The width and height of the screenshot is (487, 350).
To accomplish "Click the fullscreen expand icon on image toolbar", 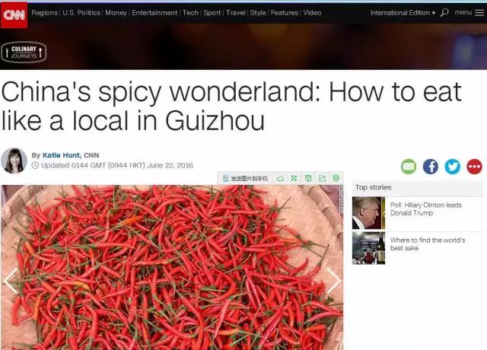I will [294, 178].
